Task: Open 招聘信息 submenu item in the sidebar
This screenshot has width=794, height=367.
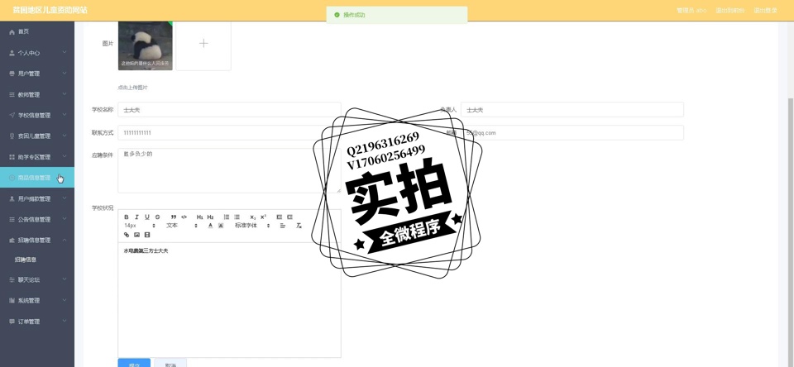Action: coord(26,260)
